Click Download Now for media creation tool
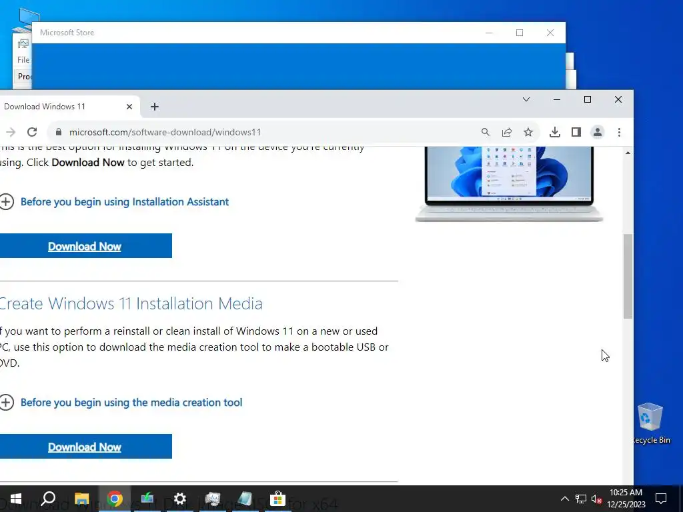This screenshot has width=683, height=512. click(85, 447)
